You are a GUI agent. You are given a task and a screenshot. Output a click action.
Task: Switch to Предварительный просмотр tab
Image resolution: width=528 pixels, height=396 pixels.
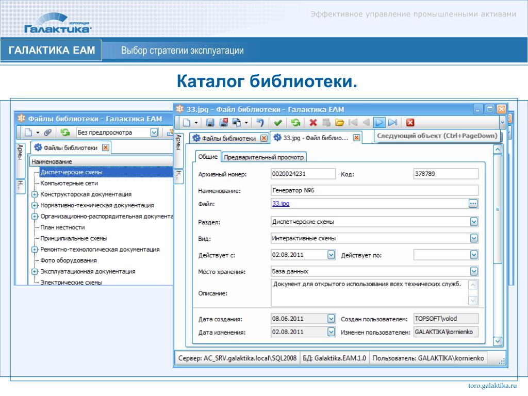(x=263, y=157)
